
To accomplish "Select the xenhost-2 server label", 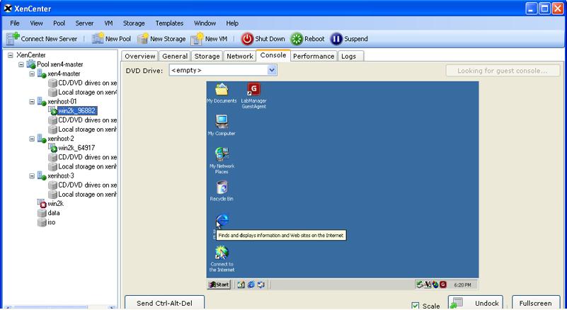I will pos(61,139).
